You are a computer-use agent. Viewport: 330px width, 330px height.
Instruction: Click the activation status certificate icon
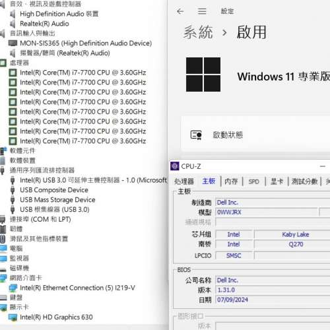196,135
